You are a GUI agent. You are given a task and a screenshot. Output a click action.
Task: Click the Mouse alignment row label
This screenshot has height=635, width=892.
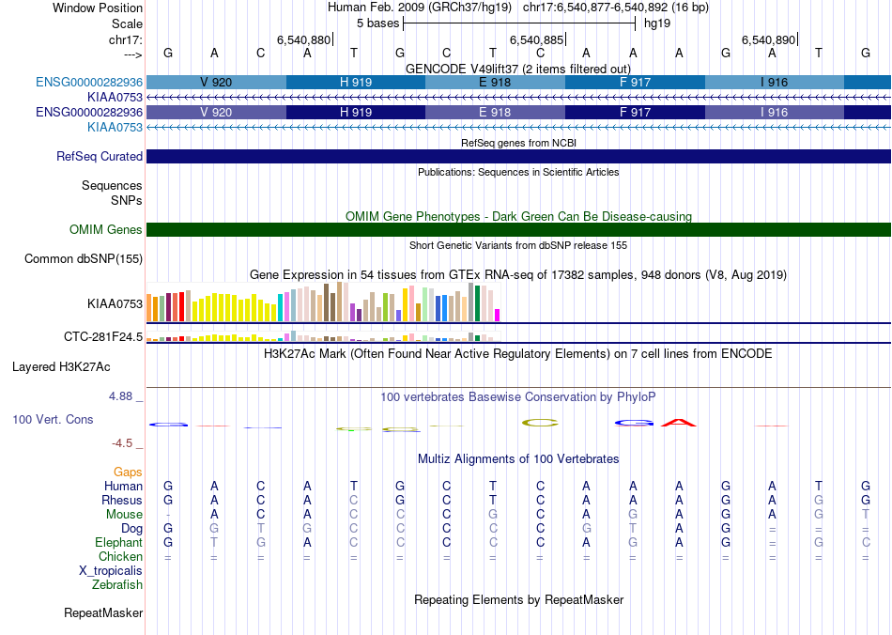pyautogui.click(x=124, y=515)
